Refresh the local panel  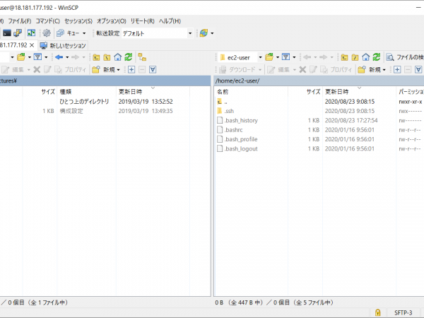pos(129,57)
